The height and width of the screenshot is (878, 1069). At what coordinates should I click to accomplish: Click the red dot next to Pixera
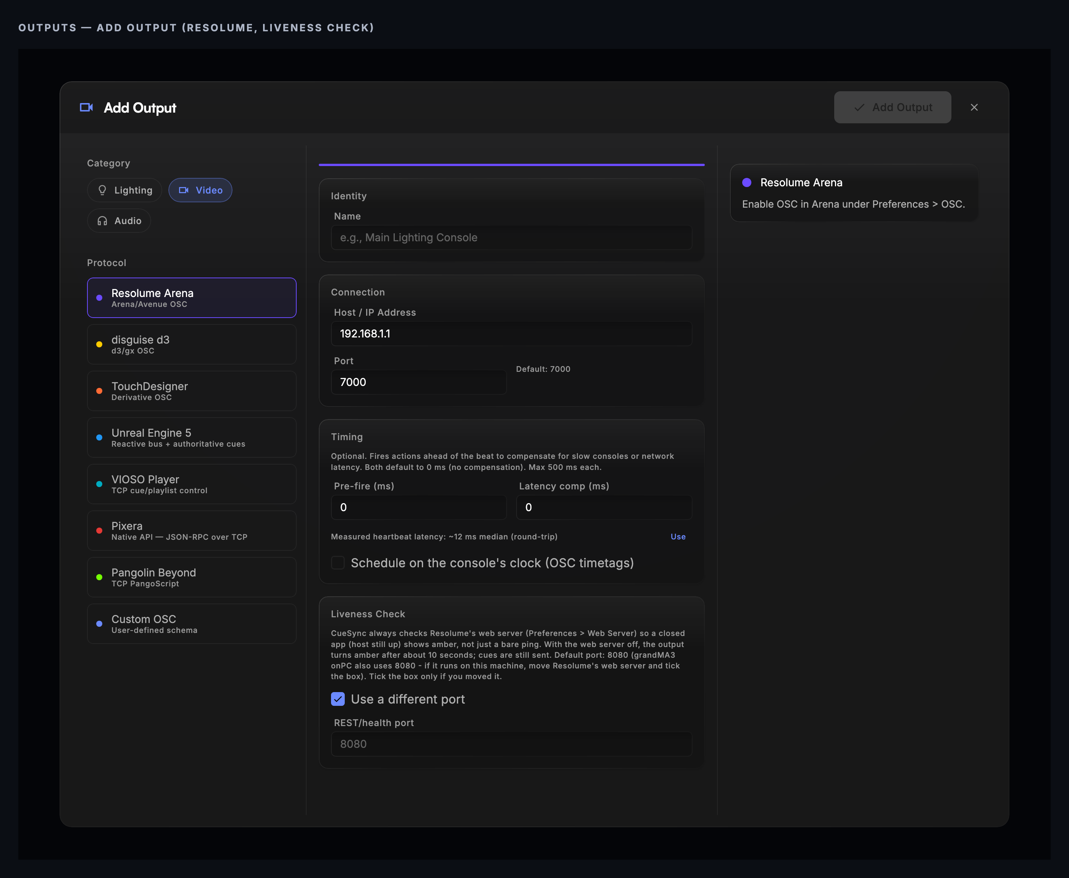(99, 531)
